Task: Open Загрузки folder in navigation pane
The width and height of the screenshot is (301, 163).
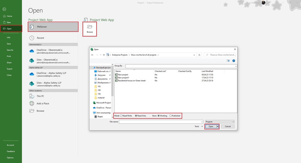Action: pyautogui.click(x=100, y=75)
